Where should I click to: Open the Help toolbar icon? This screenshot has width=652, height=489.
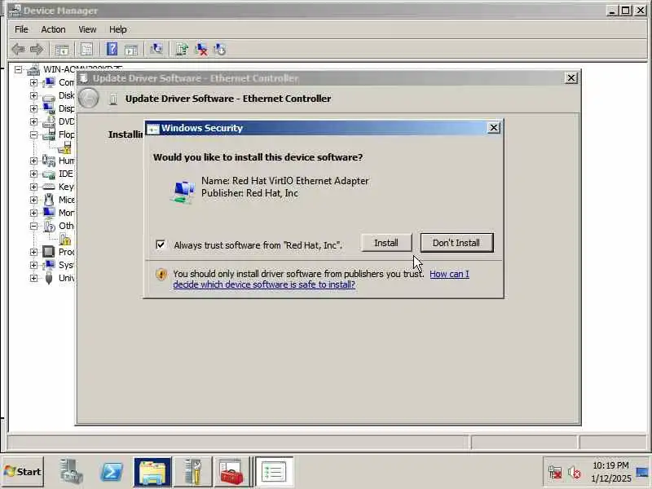coord(112,50)
